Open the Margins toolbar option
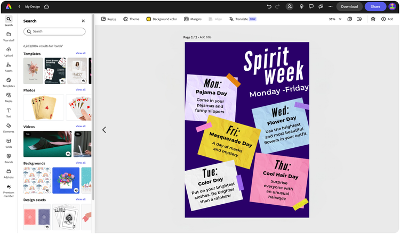The image size is (400, 234). pos(193,19)
